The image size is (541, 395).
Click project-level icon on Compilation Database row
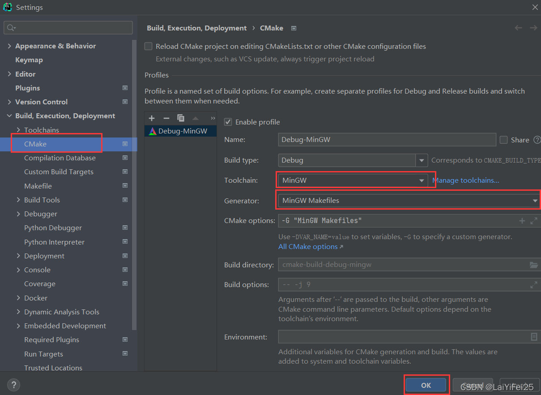pyautogui.click(x=125, y=158)
